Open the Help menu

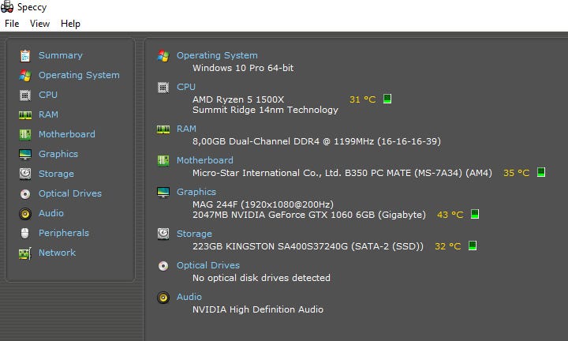tap(70, 24)
